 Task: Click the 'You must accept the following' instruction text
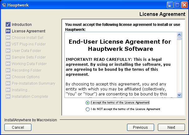tap(123, 27)
